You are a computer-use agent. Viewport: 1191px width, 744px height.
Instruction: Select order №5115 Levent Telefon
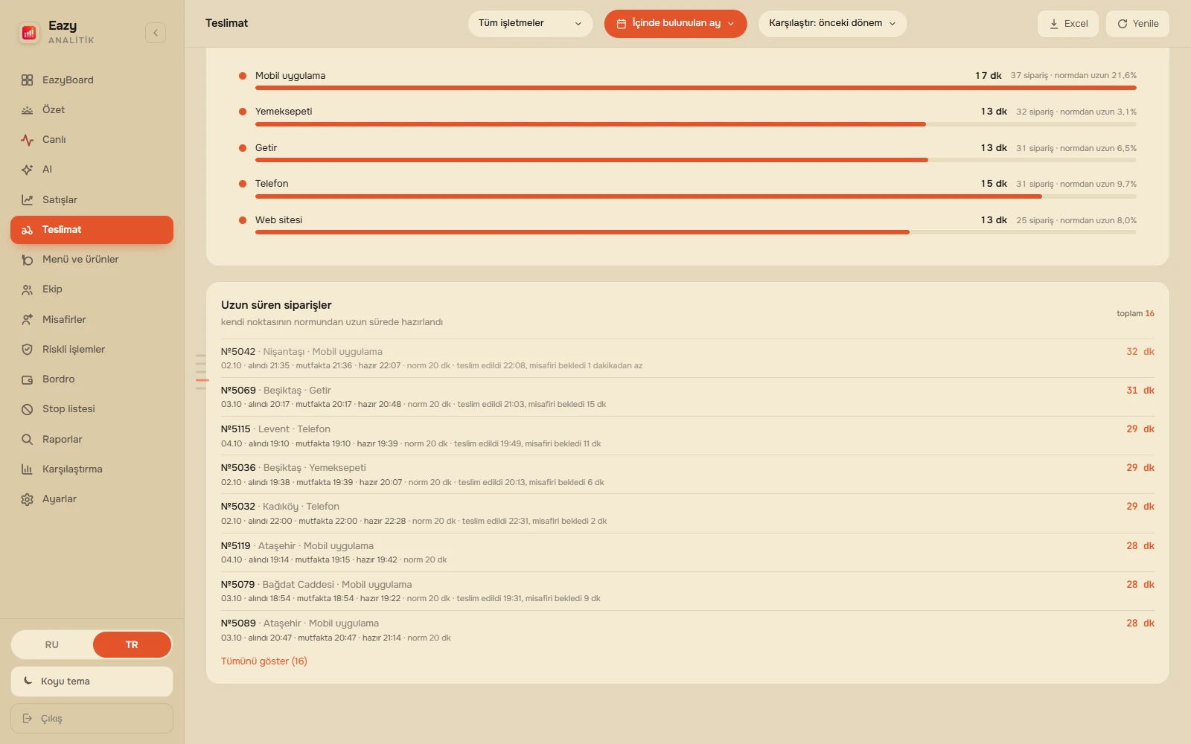(688, 436)
